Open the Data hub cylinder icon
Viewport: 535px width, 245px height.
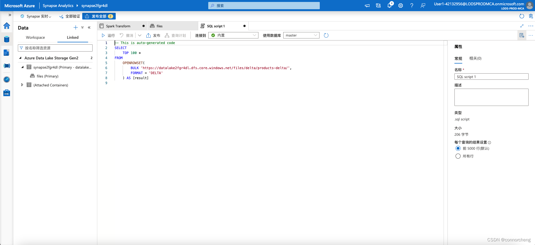[x=7, y=39]
